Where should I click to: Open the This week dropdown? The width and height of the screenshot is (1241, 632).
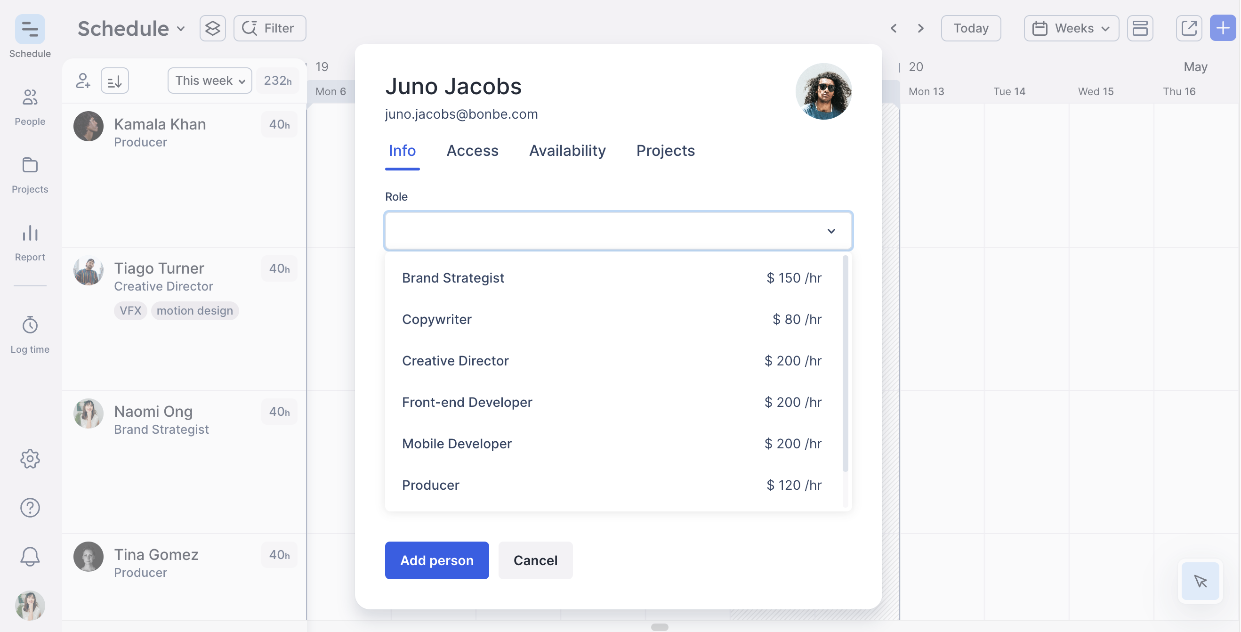coord(210,81)
